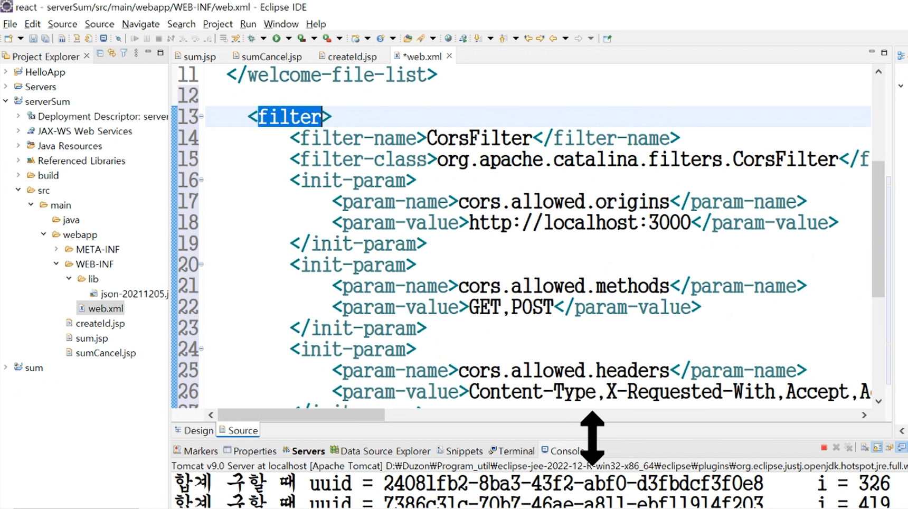Click the Console Remove Launch X icon
Image resolution: width=908 pixels, height=509 pixels.
point(836,448)
